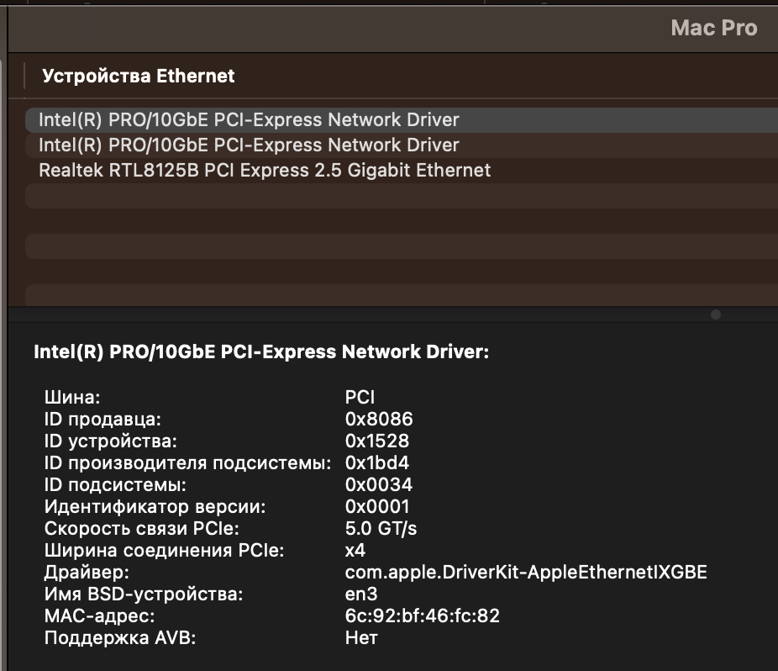
Task: Click PCIe link width value x4
Action: (355, 550)
